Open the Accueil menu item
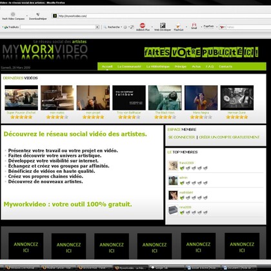271x271 pixels. coord(107,66)
